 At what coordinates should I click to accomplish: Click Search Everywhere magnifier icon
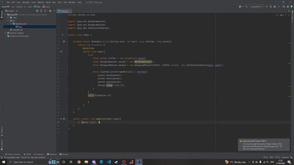[284, 6]
